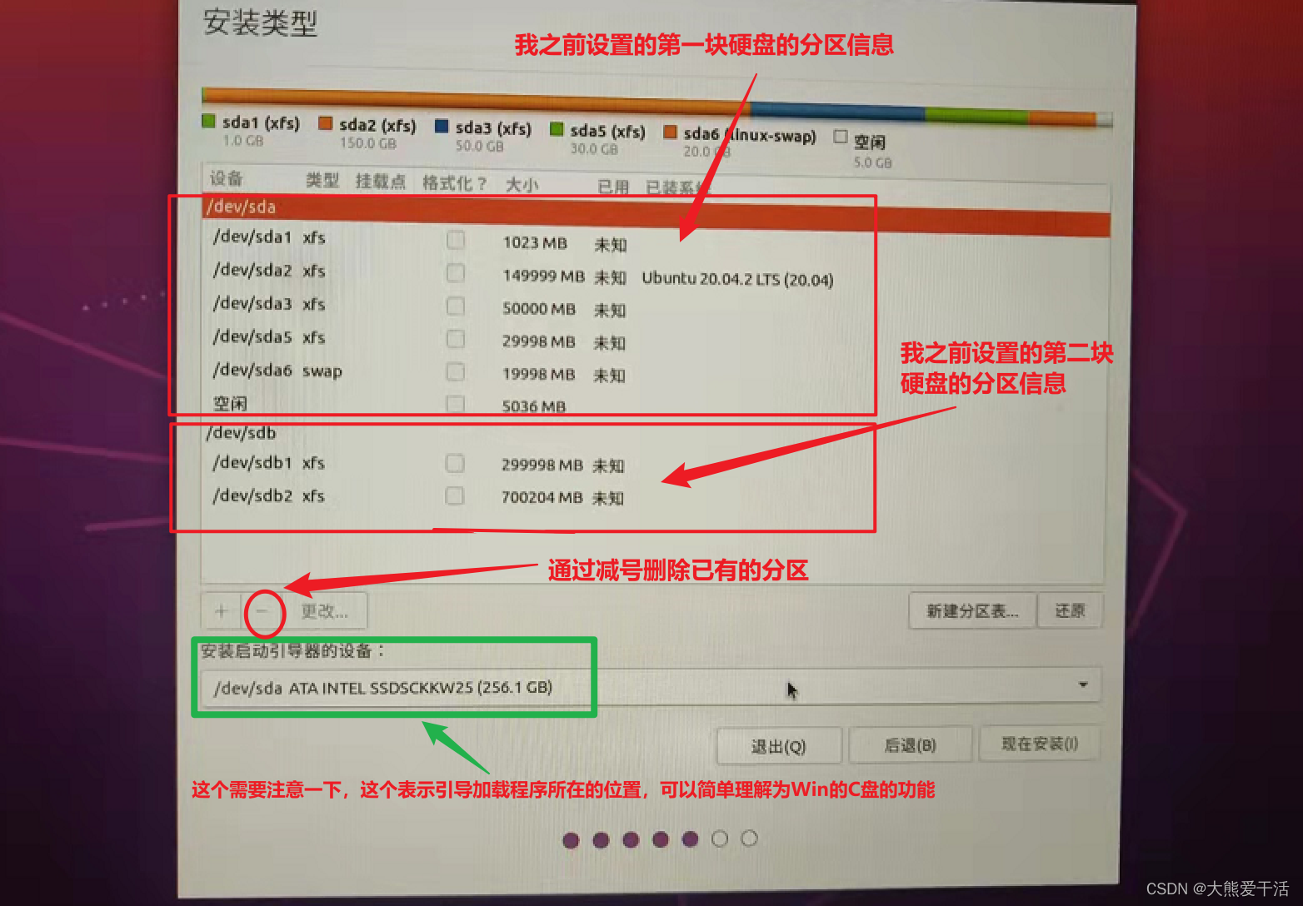
Task: Expand bootloader device list with dropdown arrow
Action: pos(1083,684)
